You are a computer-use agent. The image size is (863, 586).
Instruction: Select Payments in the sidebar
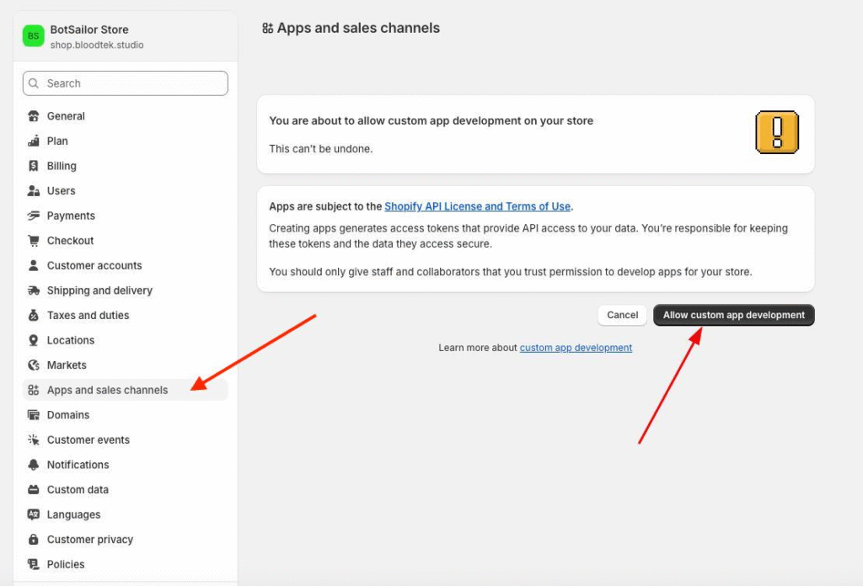(x=125, y=216)
